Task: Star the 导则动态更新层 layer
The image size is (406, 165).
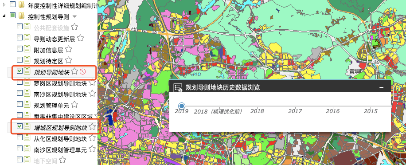Action: [x=80, y=38]
